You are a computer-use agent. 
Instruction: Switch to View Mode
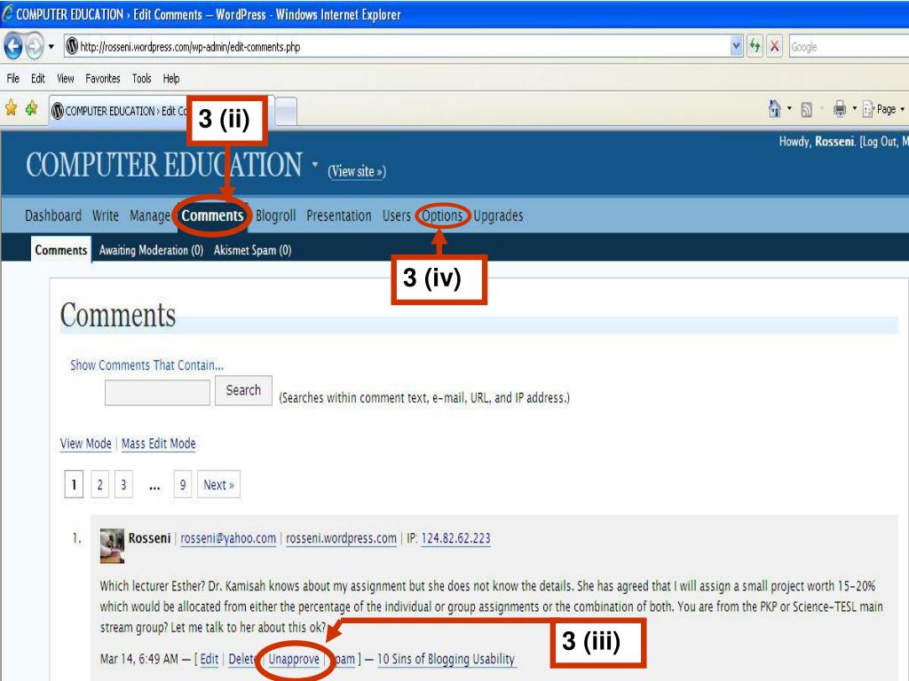click(86, 443)
